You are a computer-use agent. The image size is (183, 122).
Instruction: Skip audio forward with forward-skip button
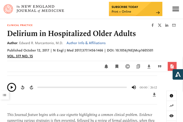31,87
